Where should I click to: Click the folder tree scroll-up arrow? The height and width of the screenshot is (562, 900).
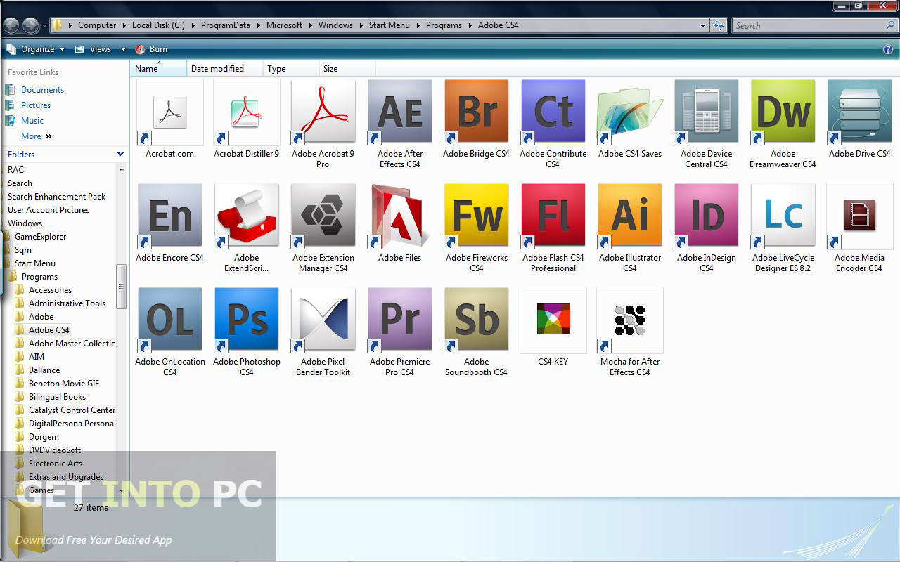pos(121,169)
